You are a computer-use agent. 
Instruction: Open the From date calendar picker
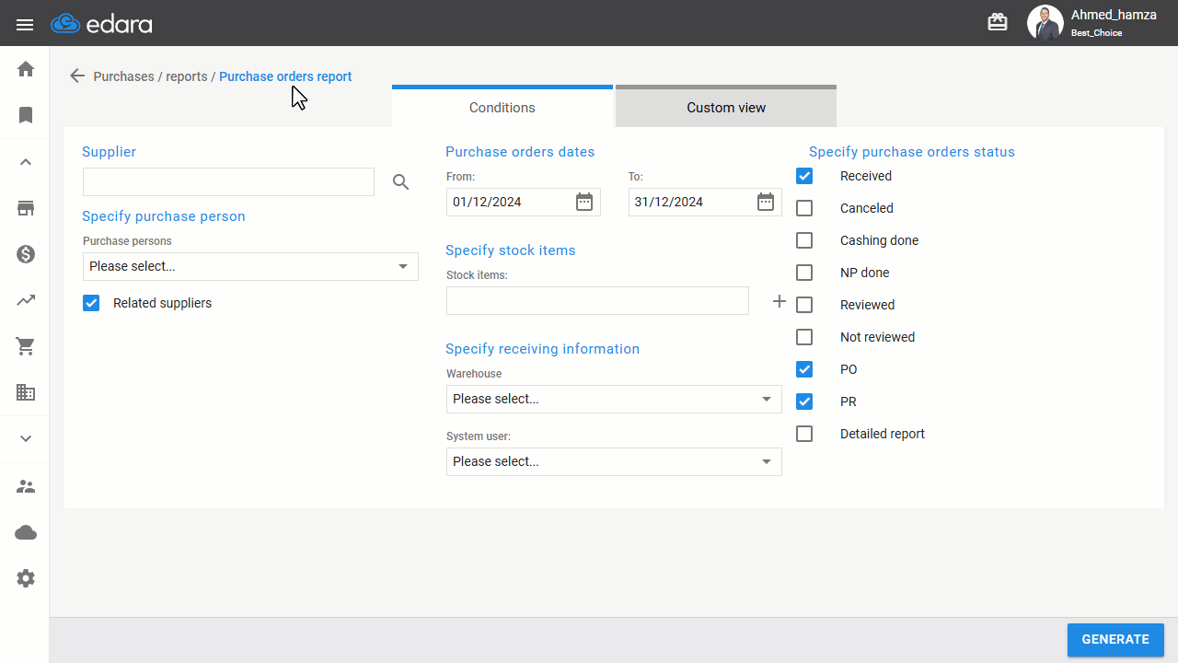584,203
